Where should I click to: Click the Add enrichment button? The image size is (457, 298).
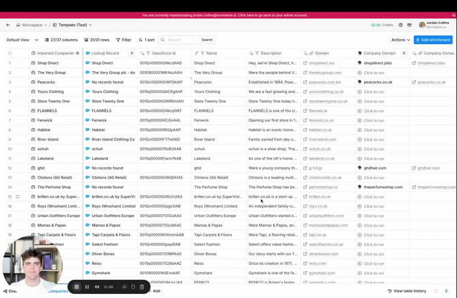(x=433, y=40)
